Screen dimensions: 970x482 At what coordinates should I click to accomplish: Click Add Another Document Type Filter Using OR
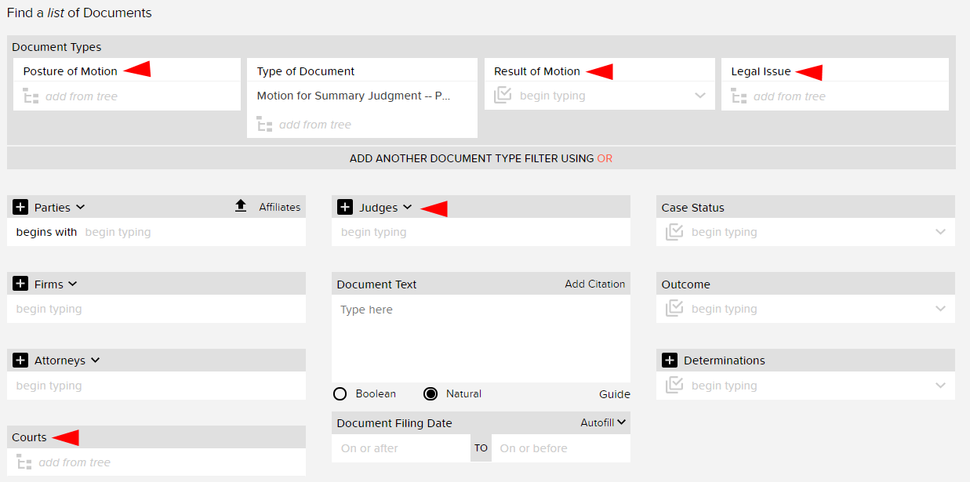click(x=481, y=158)
